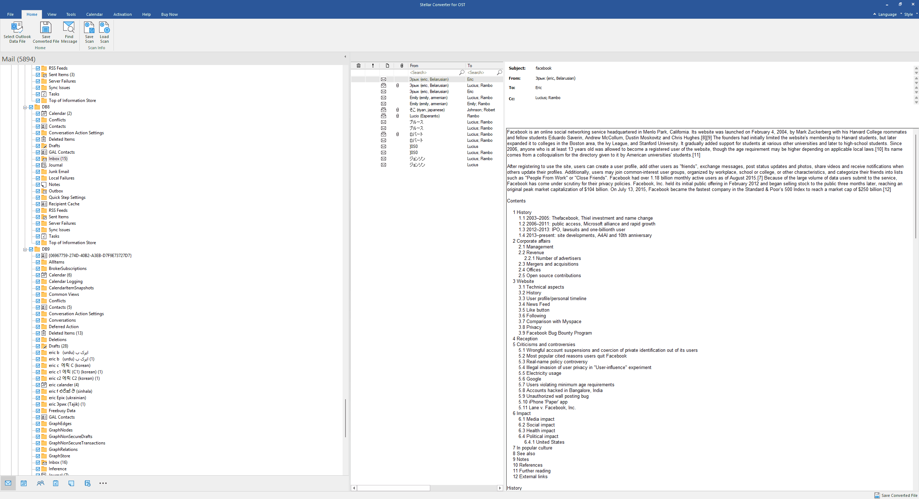Viewport: 919px width, 499px height.
Task: Open Tasks view icon in bottom bar
Action: 56,483
